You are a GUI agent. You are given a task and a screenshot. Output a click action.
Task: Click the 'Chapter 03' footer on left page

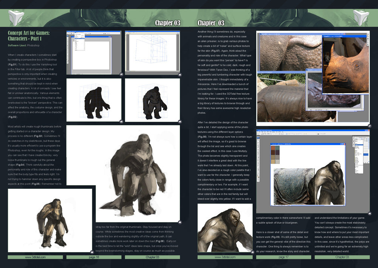point(152,257)
